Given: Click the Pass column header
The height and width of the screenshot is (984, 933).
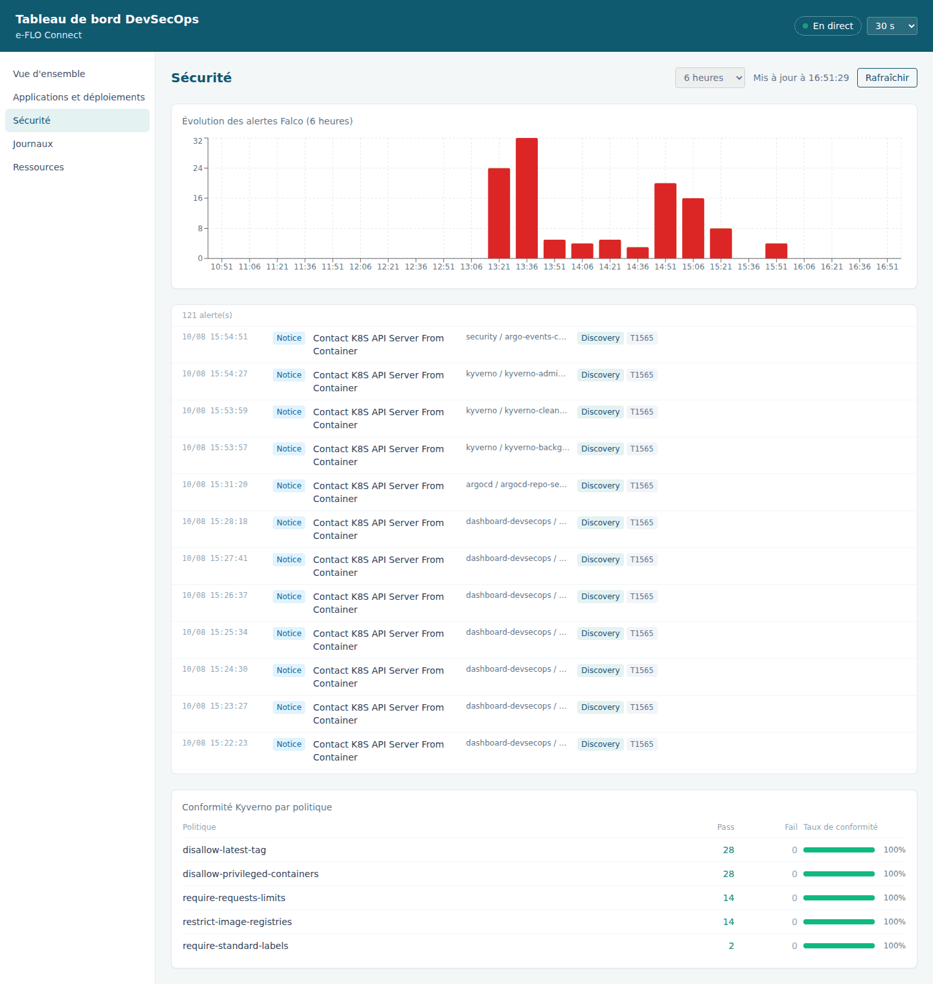Looking at the screenshot, I should (726, 827).
